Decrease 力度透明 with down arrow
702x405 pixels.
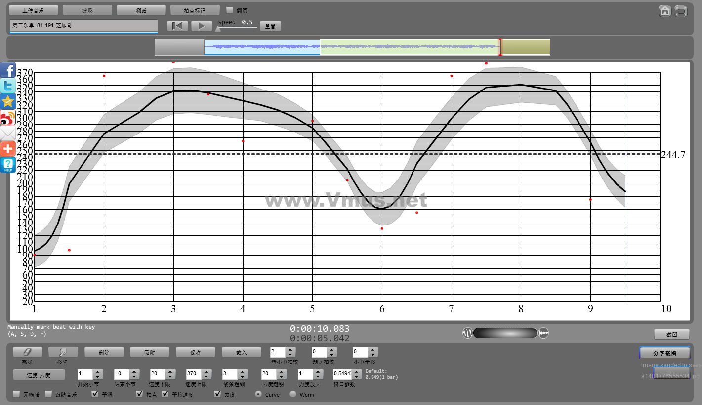coord(282,377)
